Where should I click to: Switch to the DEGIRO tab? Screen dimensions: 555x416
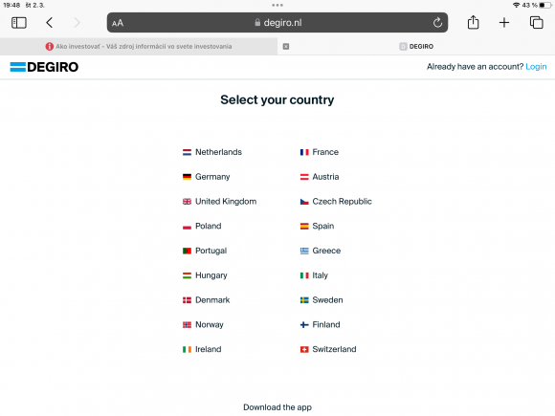click(x=416, y=46)
